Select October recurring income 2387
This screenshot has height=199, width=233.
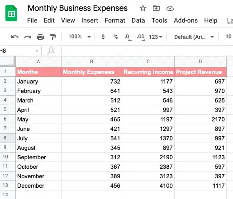click(x=148, y=167)
